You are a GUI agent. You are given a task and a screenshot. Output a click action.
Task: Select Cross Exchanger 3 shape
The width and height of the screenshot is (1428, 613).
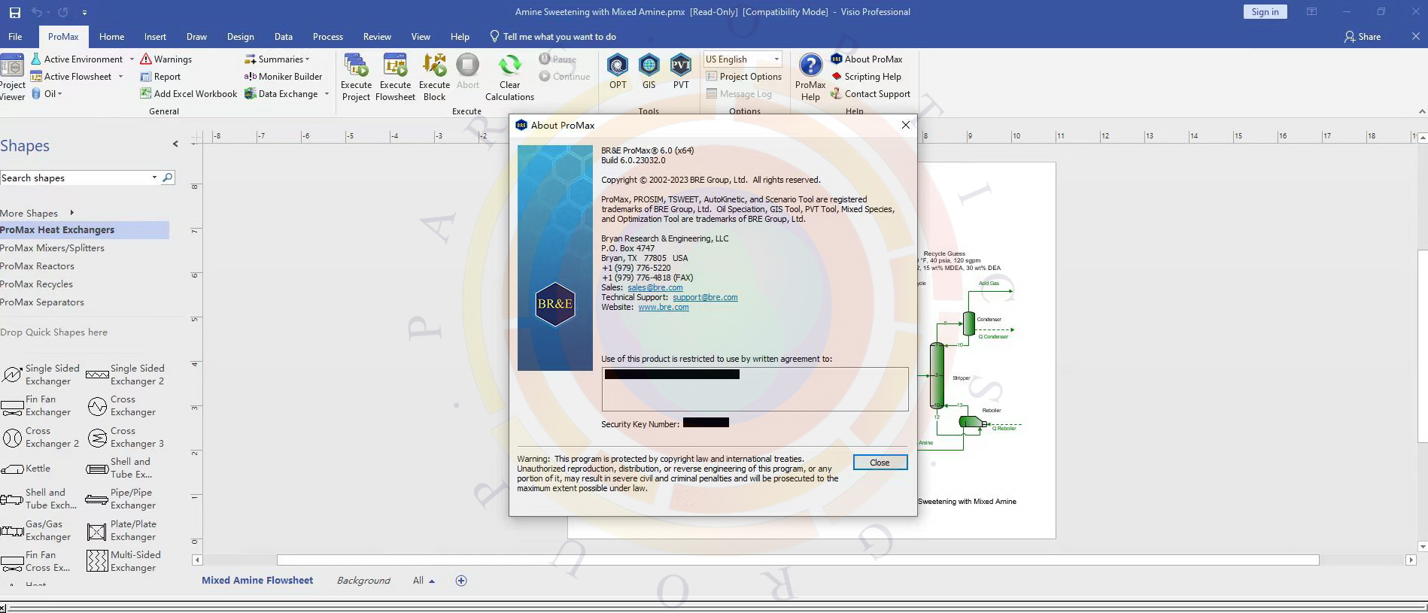tap(126, 437)
